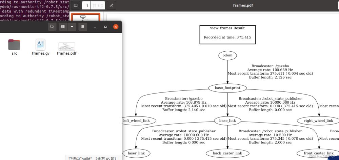Close the file manager window
339x160 pixels.
[116, 27]
